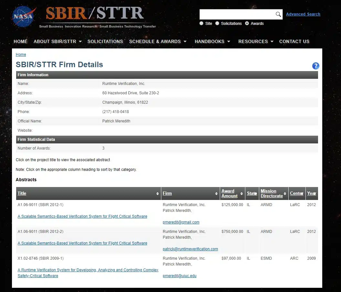Screen dimensions: 341x292
Task: Click the A1.06-9011 (SBIR 2012-1) identifier
Action: tap(40, 205)
